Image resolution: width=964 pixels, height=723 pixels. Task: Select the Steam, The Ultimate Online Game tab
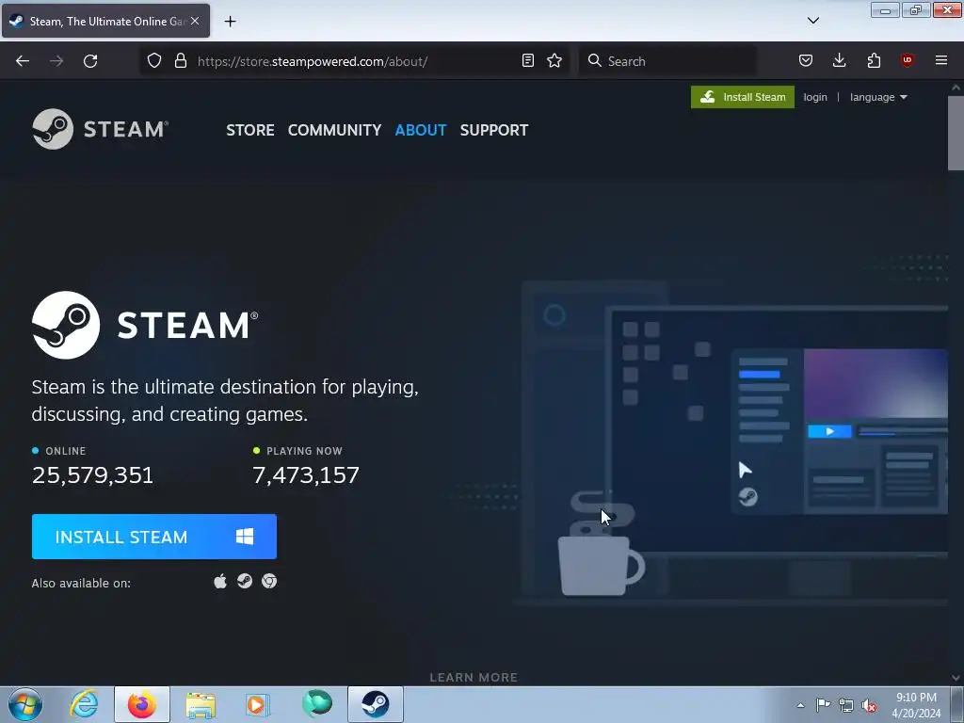click(105, 21)
